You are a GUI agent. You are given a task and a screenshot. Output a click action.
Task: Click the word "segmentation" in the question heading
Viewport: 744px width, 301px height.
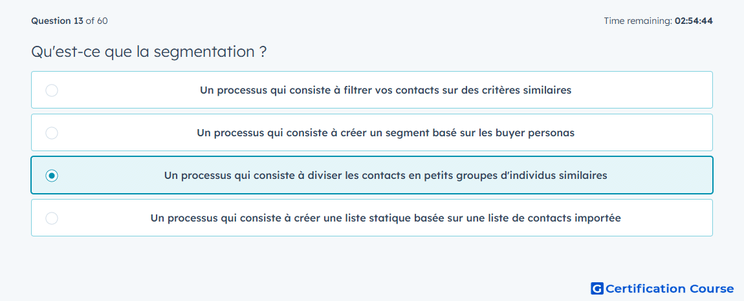[204, 52]
